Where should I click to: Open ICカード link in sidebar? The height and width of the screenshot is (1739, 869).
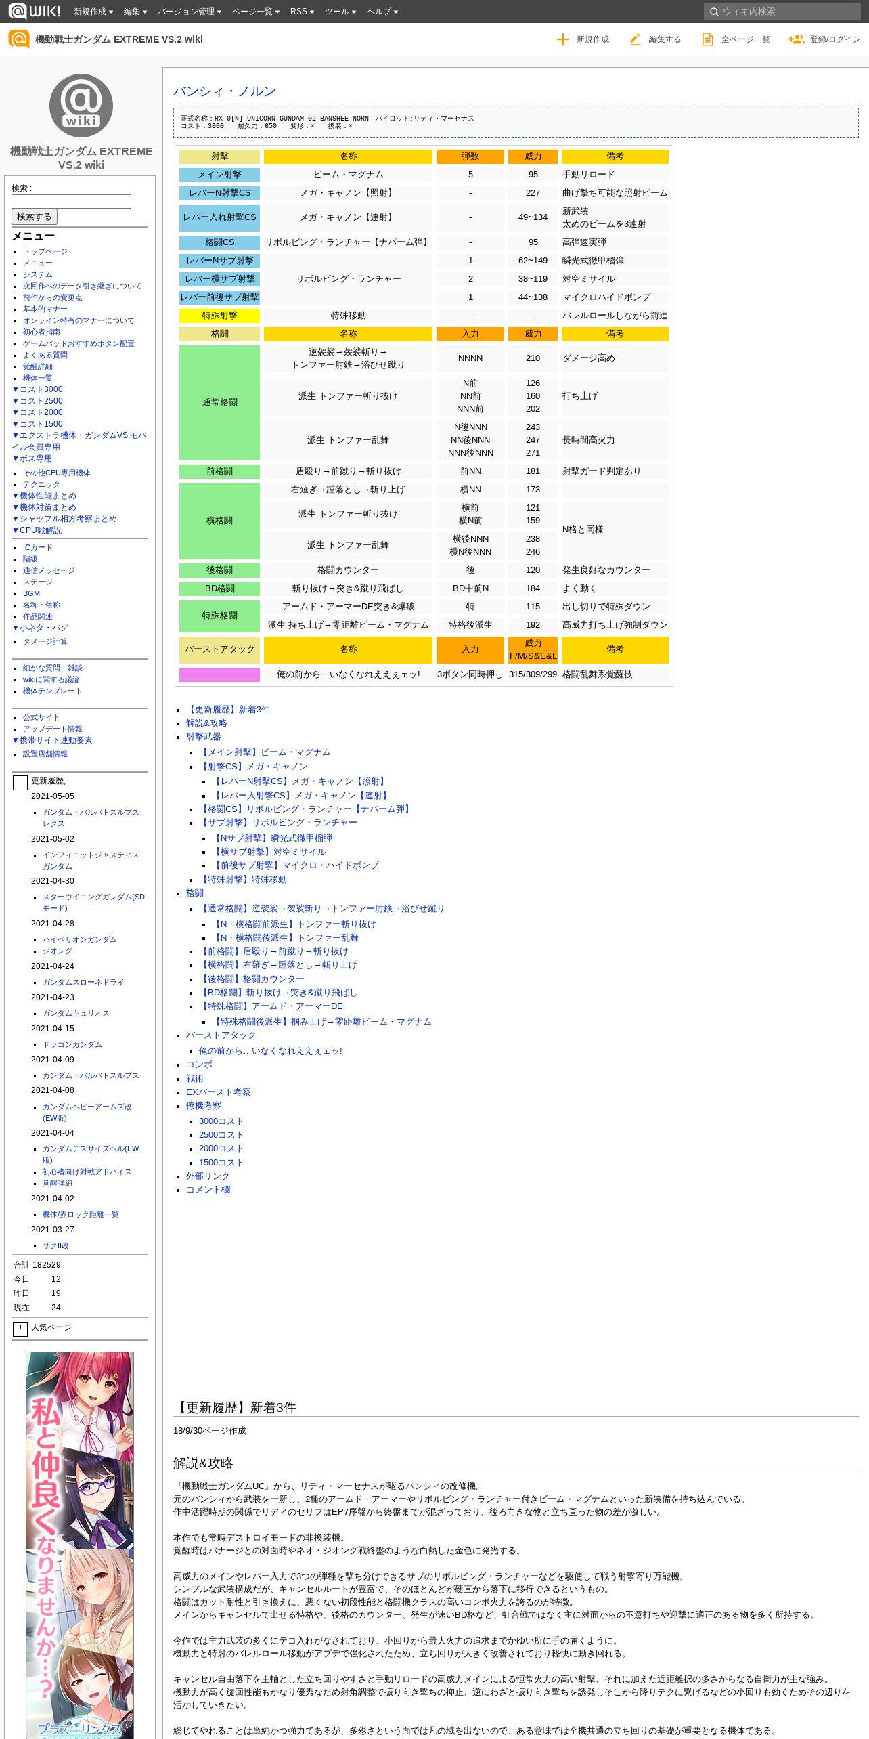coord(37,547)
